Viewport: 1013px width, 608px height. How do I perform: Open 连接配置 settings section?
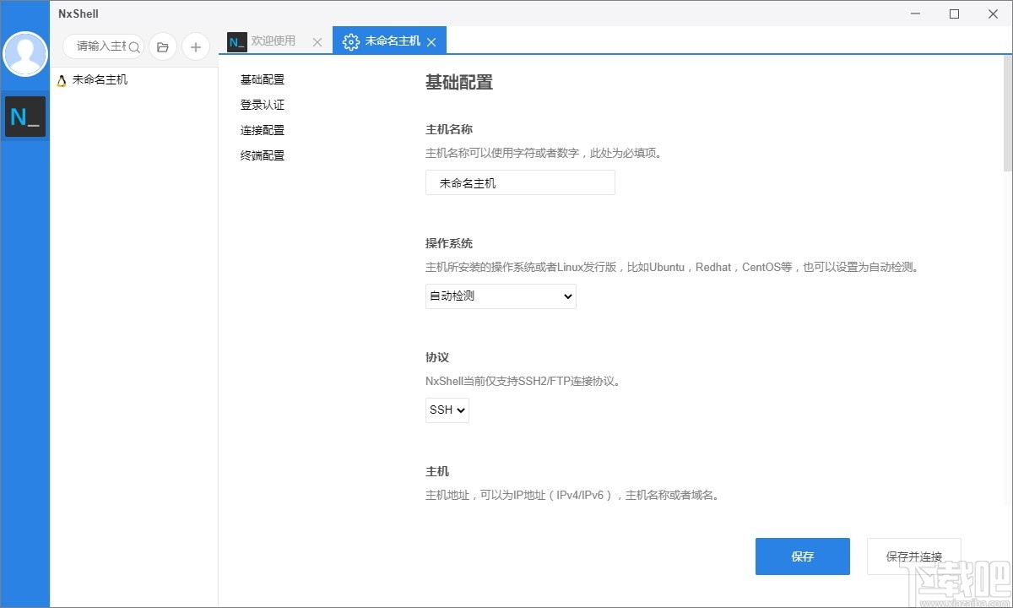[x=262, y=130]
